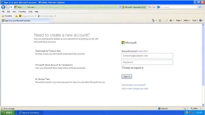Open a new blank tab
The image size is (205, 115).
tap(51, 21)
